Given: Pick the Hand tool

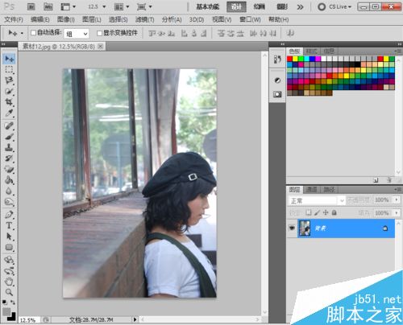Looking at the screenshot, I should 9,282.
